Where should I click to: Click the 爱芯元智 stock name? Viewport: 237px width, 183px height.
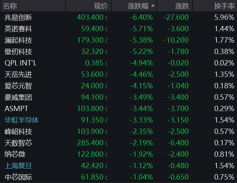(x=18, y=86)
